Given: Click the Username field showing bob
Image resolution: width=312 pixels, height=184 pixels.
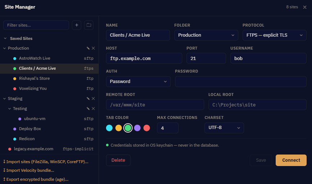Looking at the screenshot, I should pyautogui.click(x=269, y=58).
